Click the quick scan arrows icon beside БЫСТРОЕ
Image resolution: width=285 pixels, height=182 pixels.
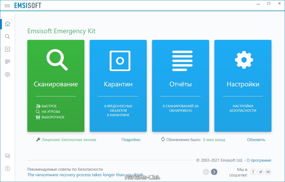[x=38, y=106]
